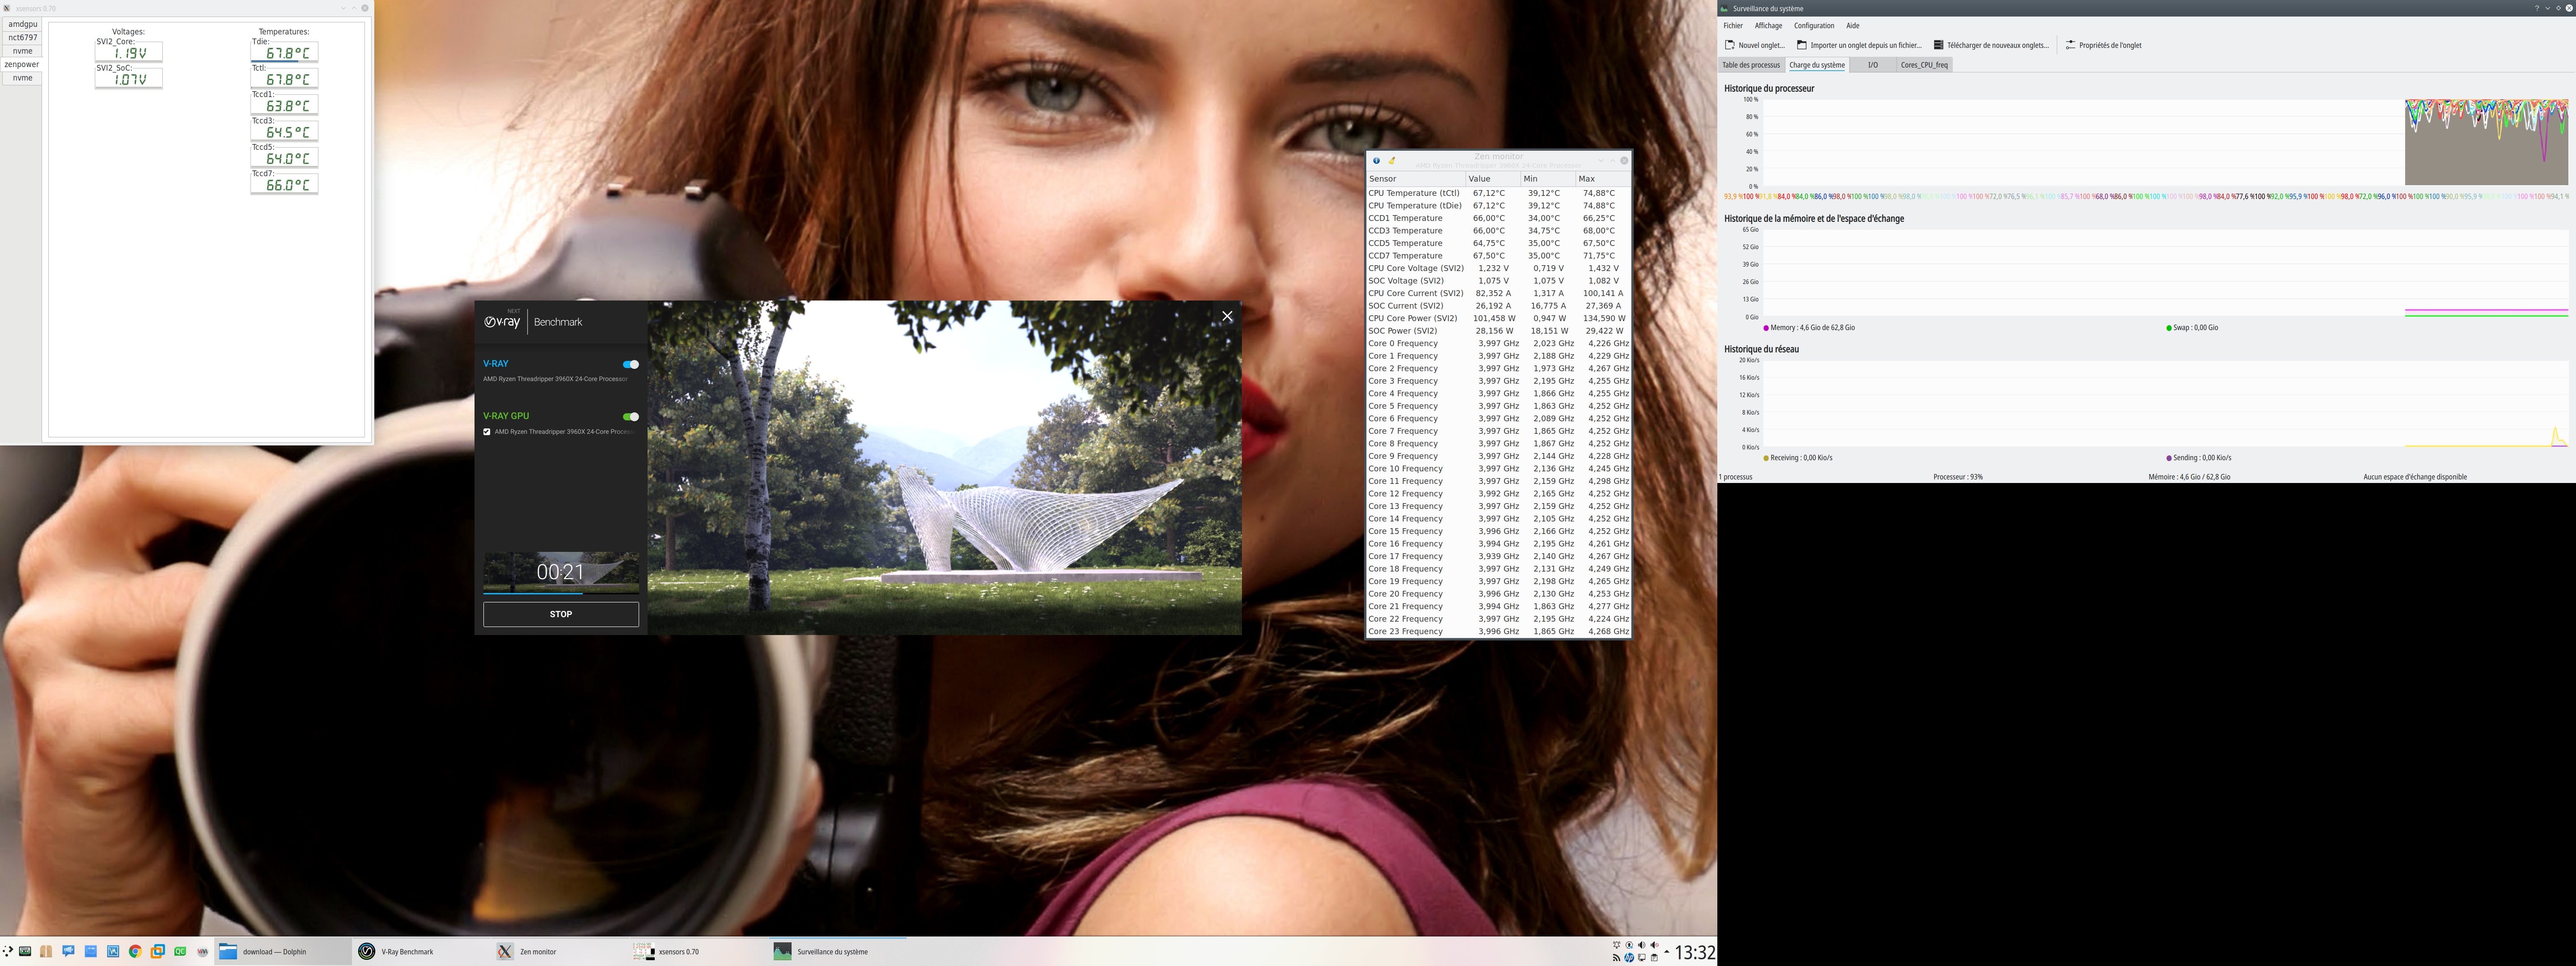This screenshot has width=2576, height=966.
Task: Open the Affichage menu
Action: tap(1768, 26)
